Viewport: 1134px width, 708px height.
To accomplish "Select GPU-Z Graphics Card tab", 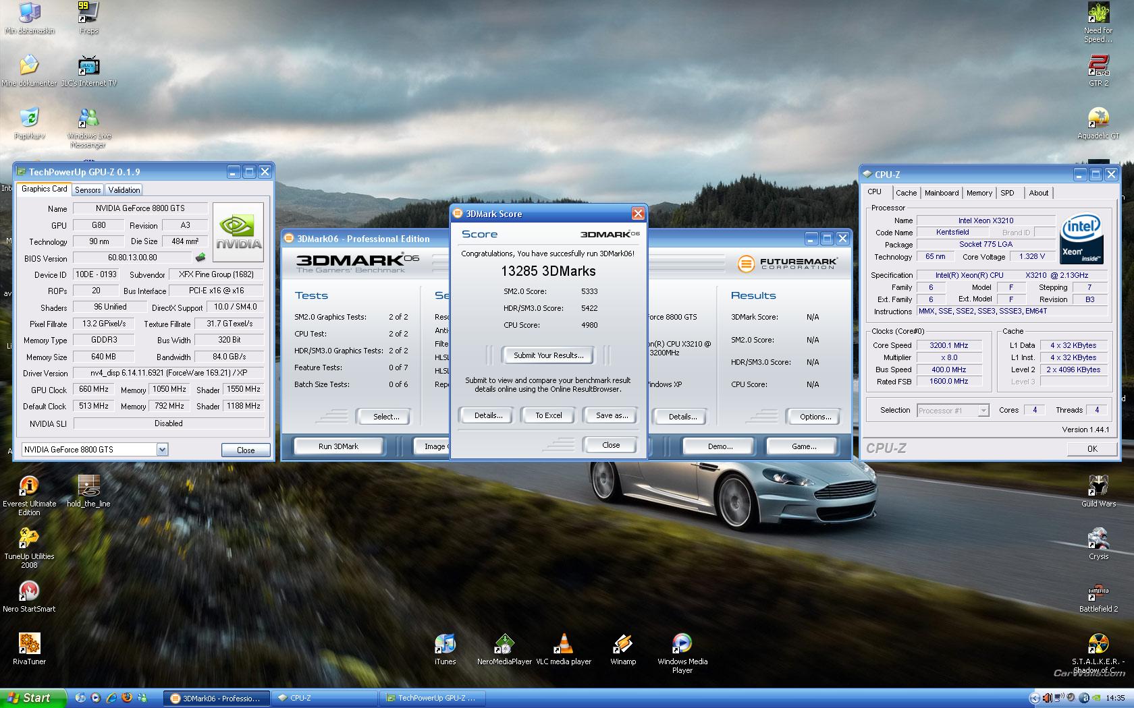I will [x=44, y=189].
